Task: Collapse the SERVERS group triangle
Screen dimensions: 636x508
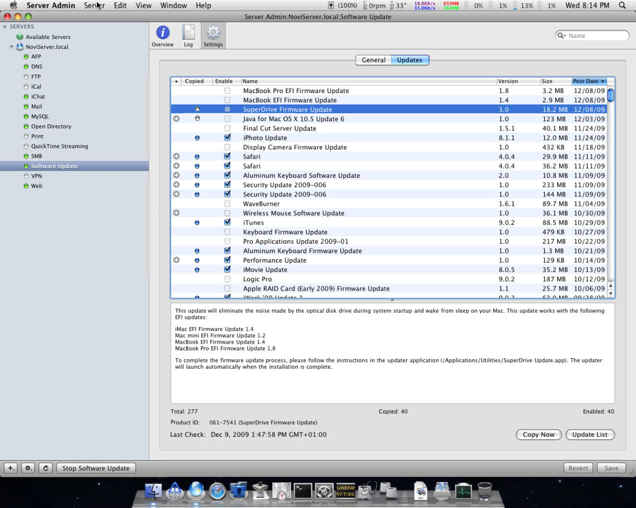Action: [x=5, y=27]
